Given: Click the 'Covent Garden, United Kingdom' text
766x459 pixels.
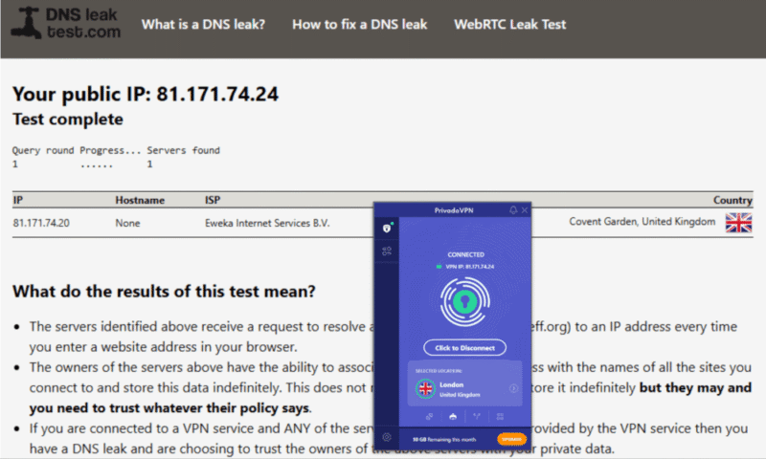Looking at the screenshot, I should [x=642, y=222].
